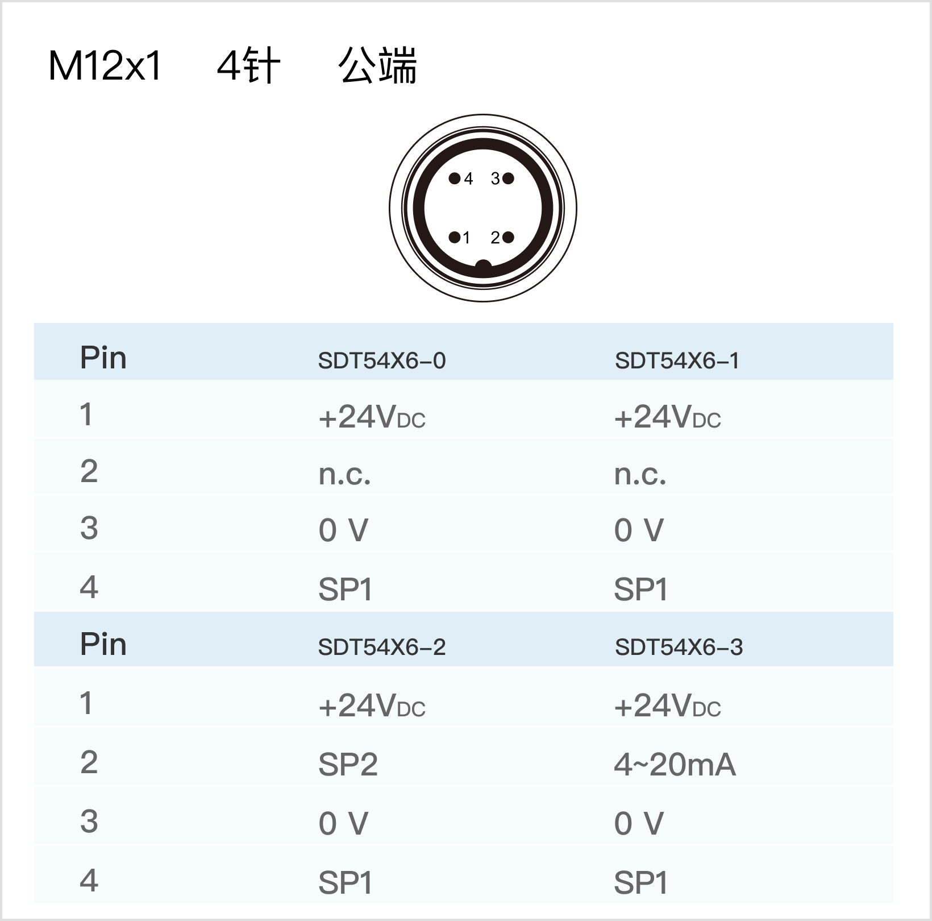The image size is (932, 921).
Task: Click the SP2 cell for SDT54X6-2
Action: click(x=348, y=764)
